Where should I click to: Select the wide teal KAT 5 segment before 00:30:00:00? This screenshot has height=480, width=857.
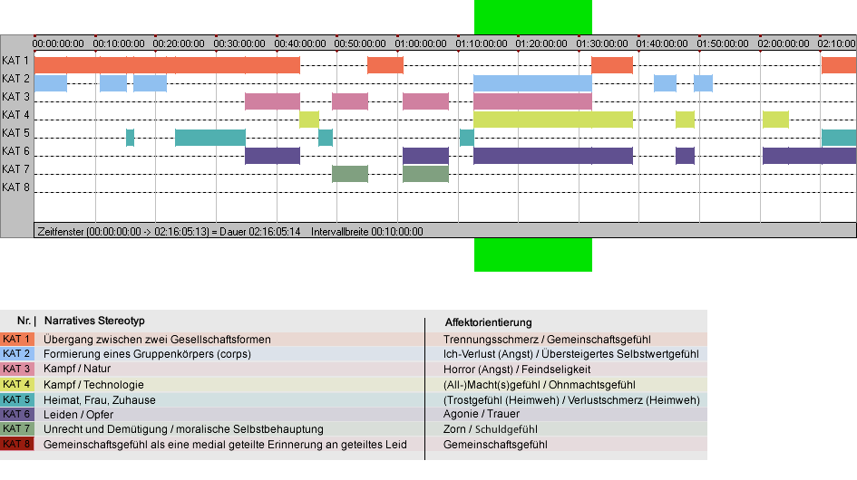coord(210,137)
